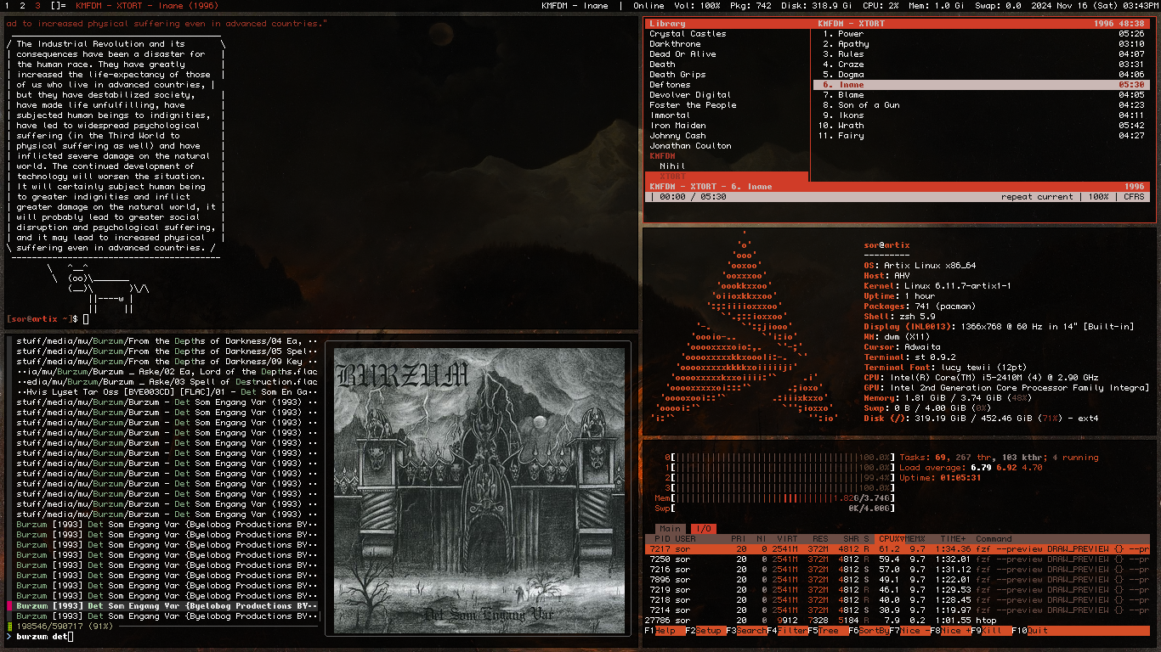1161x652 pixels.
Task: Click F9 Kill in htop footer
Action: [x=991, y=631]
